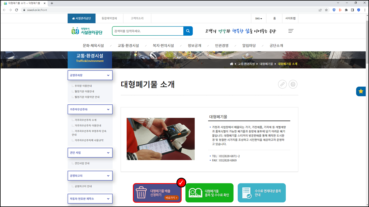
Task: Open 인권경영 menu
Action: click(222, 46)
